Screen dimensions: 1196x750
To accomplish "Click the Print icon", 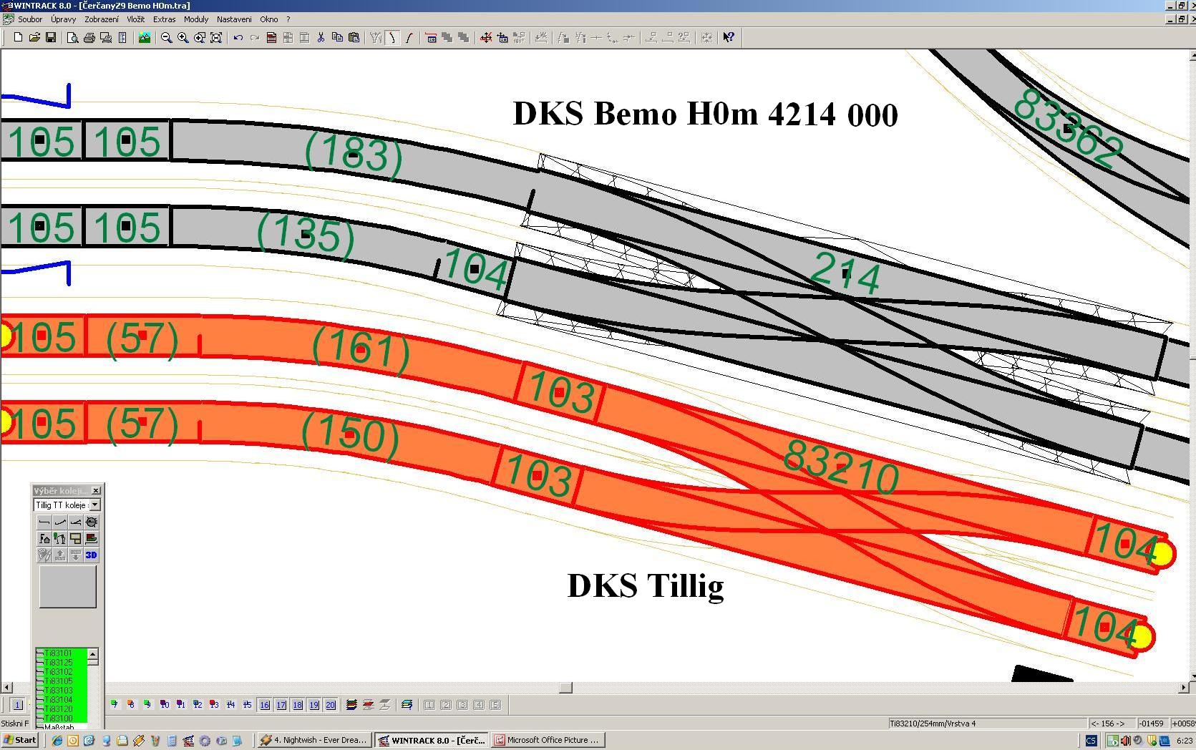I will pos(89,38).
